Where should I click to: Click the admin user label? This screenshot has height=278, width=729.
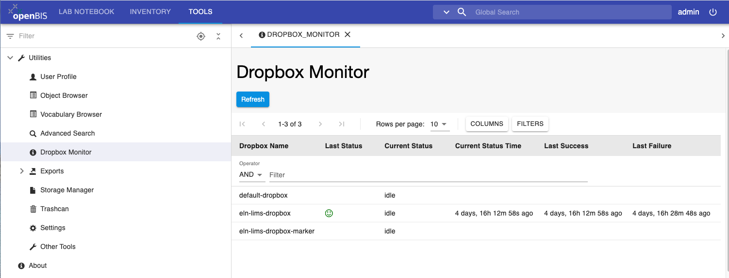pyautogui.click(x=688, y=12)
